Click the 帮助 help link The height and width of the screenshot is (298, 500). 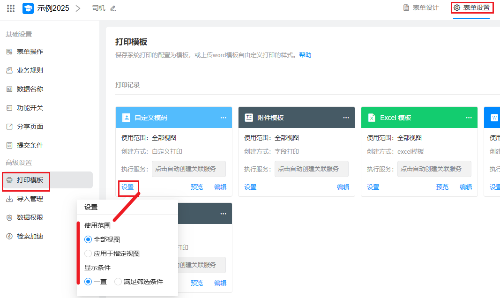point(305,55)
